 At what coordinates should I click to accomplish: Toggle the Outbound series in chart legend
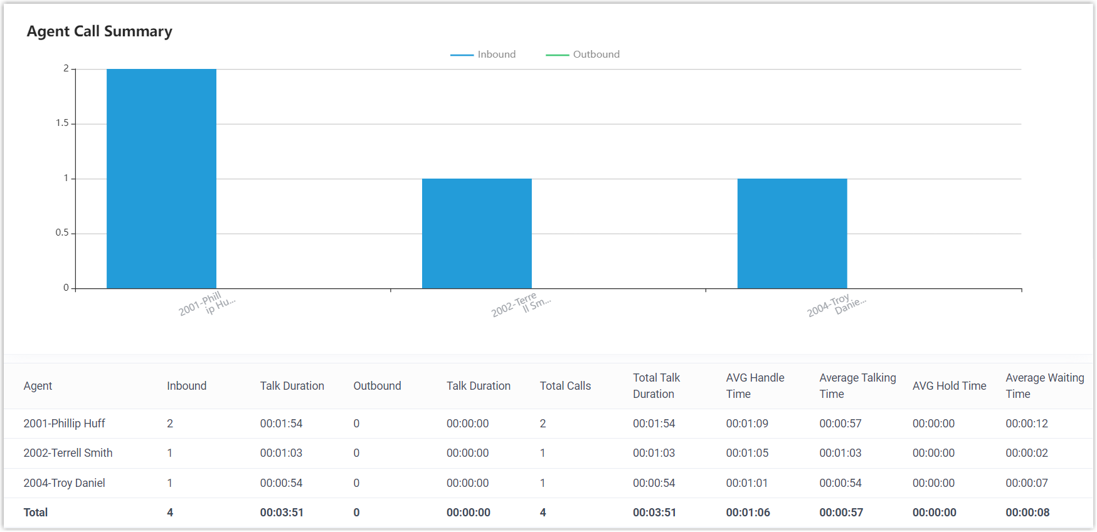tap(583, 55)
